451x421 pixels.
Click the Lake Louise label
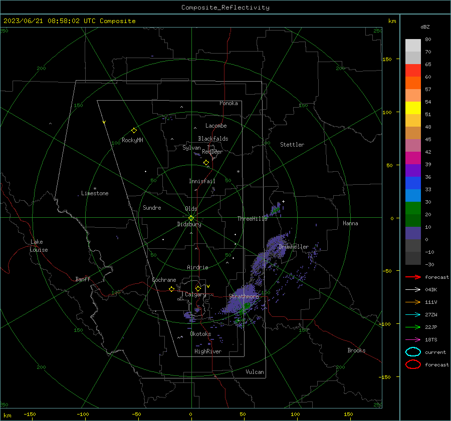[x=39, y=246]
